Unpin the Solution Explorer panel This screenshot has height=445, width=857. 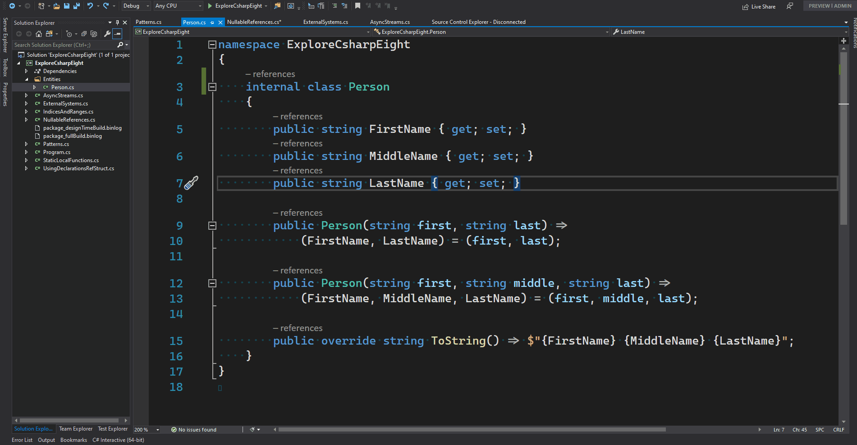118,23
